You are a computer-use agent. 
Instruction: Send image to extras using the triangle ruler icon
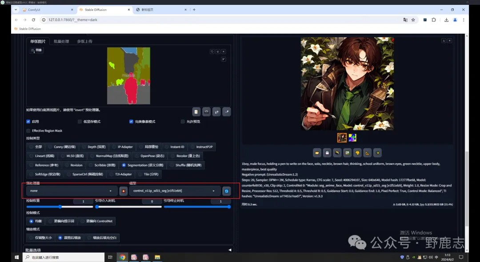point(368,153)
